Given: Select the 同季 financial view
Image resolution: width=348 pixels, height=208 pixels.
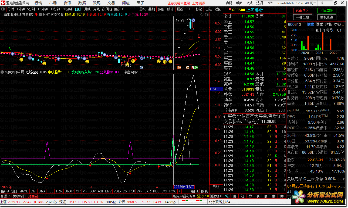Looking at the screenshot, I should [x=319, y=24].
